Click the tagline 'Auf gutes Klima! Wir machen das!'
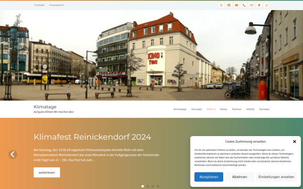The image size is (303, 189). [x=54, y=112]
